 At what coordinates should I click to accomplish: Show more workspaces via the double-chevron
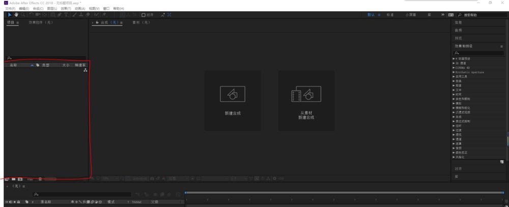pyautogui.click(x=442, y=15)
